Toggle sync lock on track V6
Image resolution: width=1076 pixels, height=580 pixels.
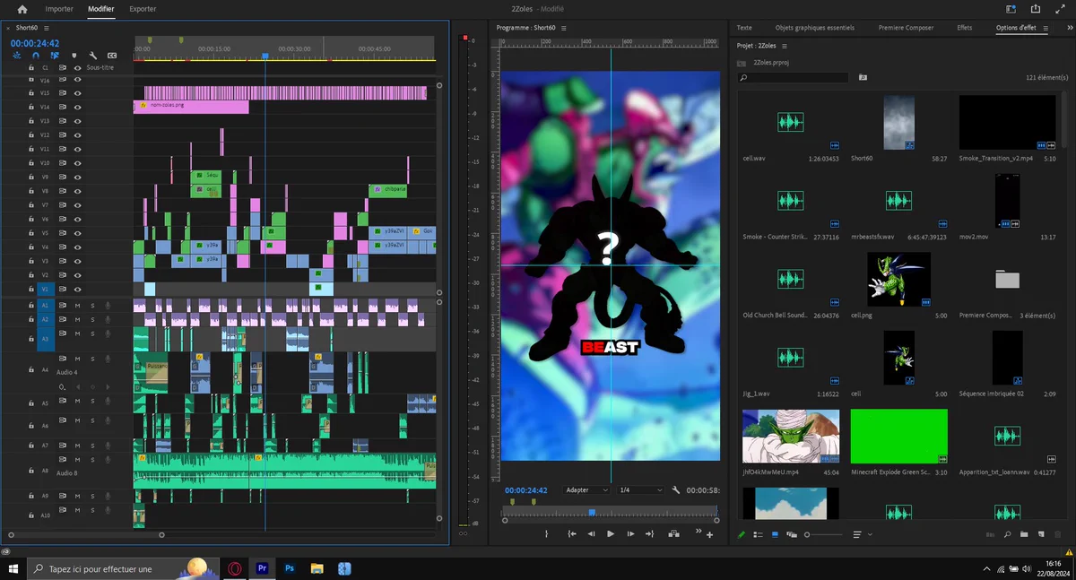coord(63,219)
